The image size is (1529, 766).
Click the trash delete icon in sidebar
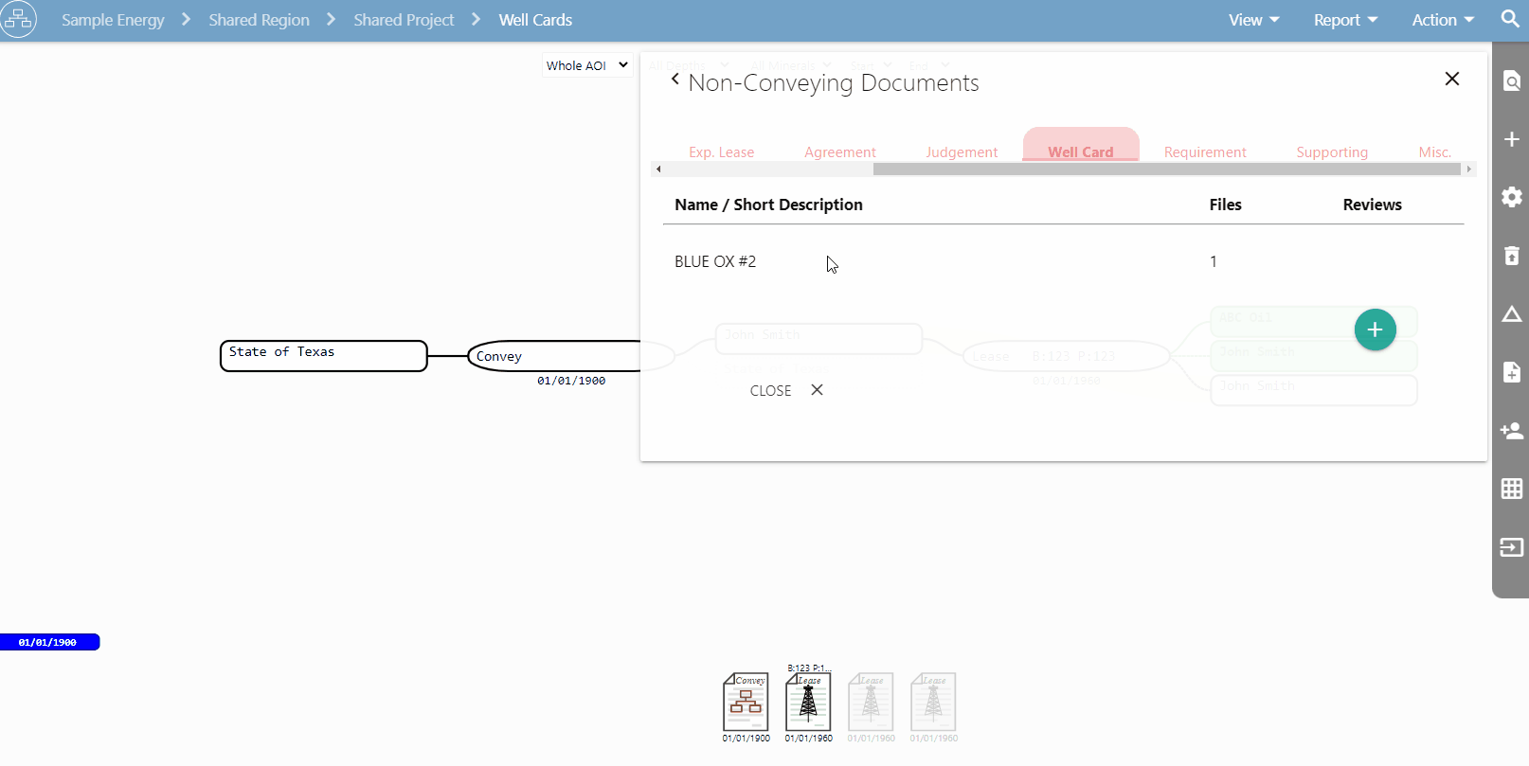click(1511, 256)
